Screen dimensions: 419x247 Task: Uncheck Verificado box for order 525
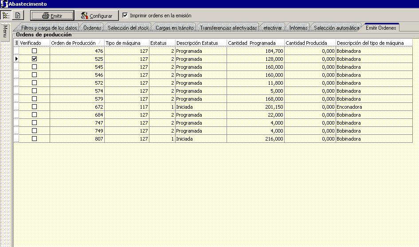coord(34,59)
